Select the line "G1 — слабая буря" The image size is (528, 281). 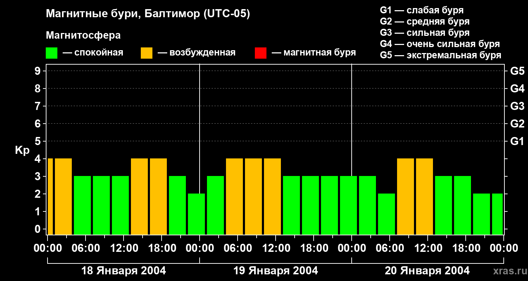[x=422, y=10]
